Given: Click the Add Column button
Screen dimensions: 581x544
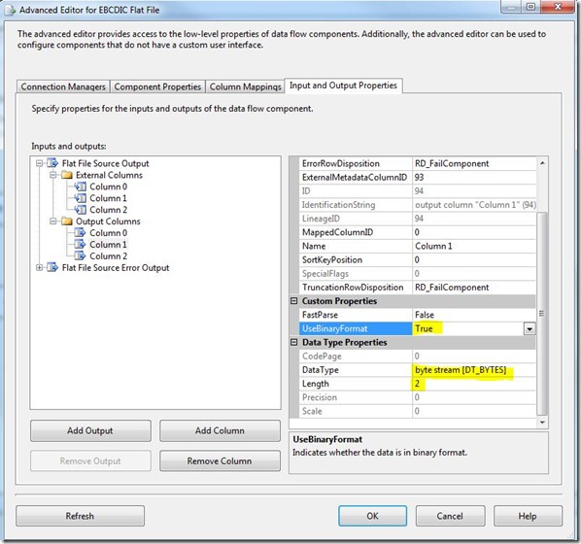Looking at the screenshot, I should [220, 430].
